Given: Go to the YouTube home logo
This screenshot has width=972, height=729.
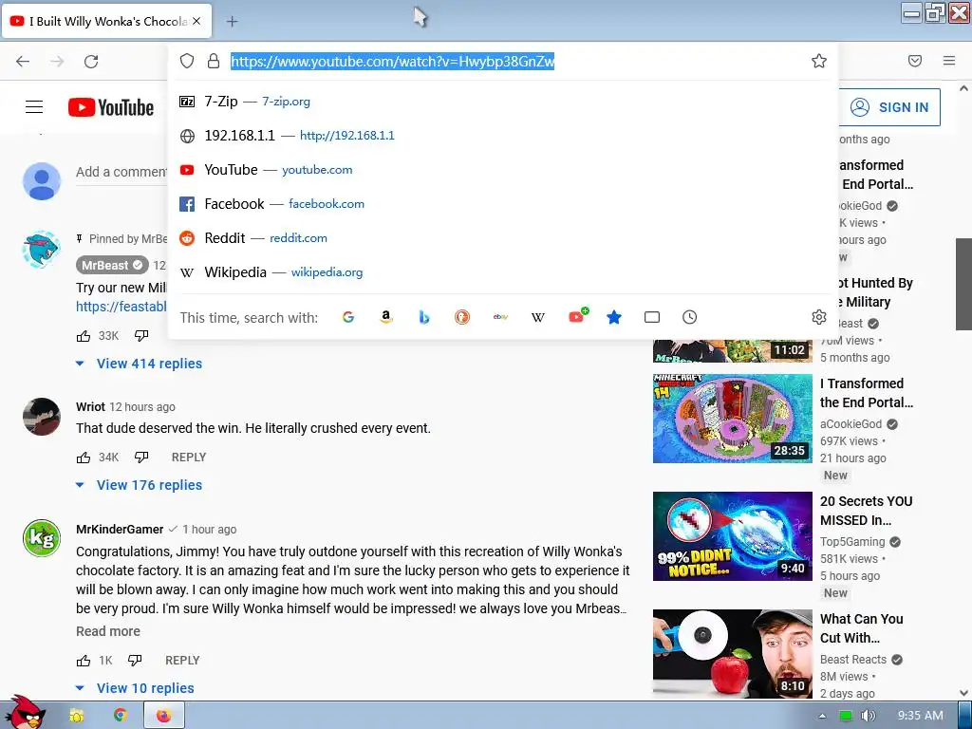Looking at the screenshot, I should point(111,107).
